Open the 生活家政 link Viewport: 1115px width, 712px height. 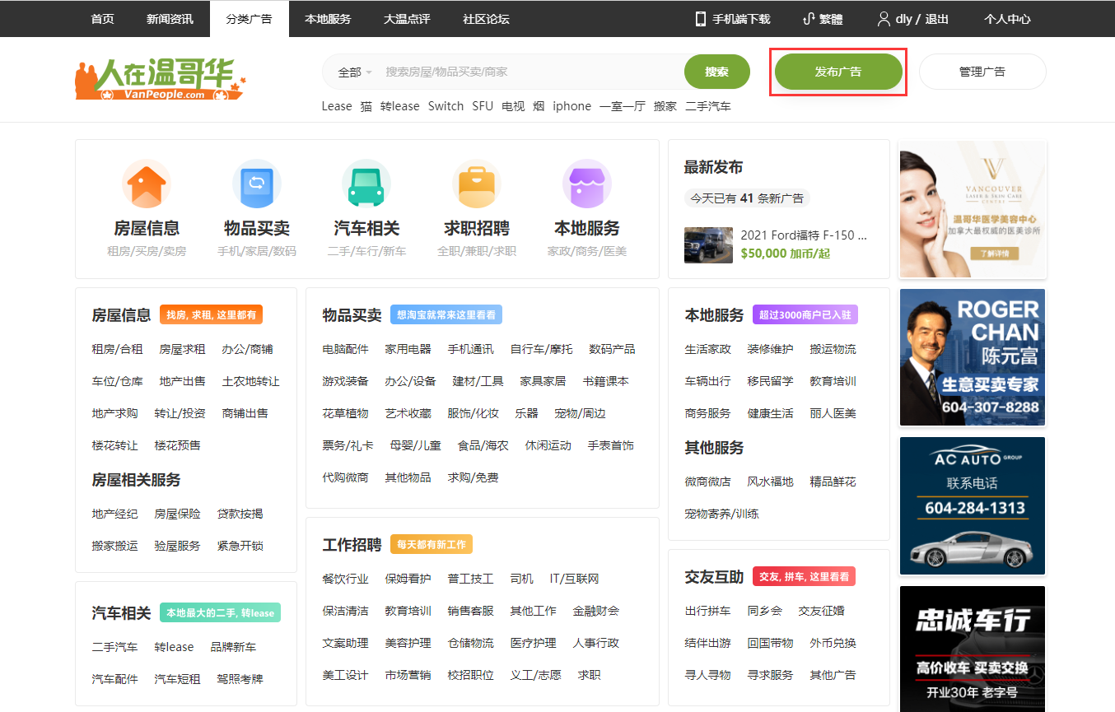pos(707,349)
